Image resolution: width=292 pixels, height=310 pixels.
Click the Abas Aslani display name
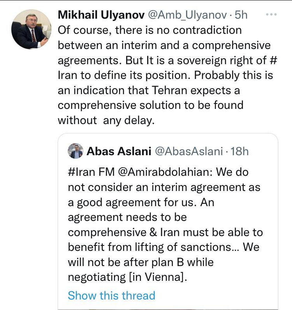tap(119, 151)
